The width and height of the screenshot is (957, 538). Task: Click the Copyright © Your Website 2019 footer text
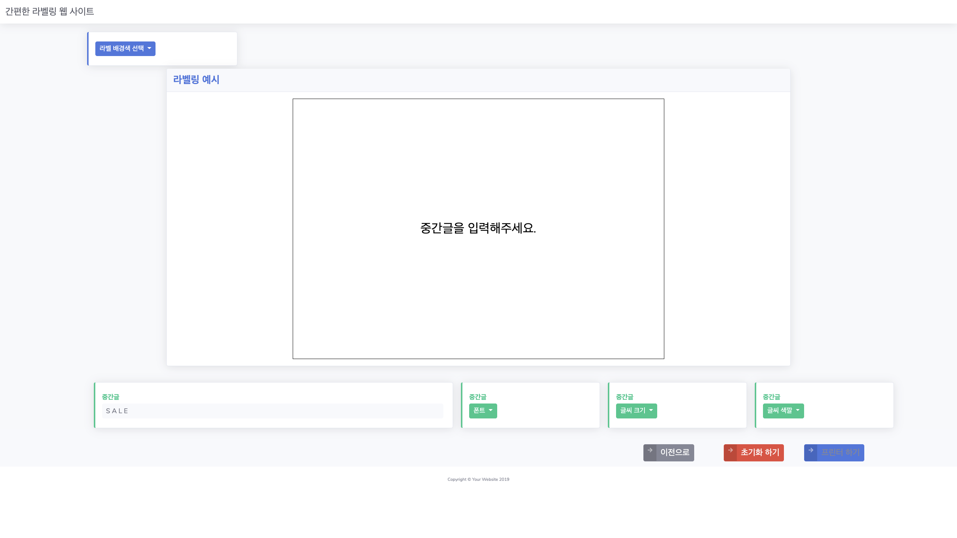pyautogui.click(x=478, y=479)
